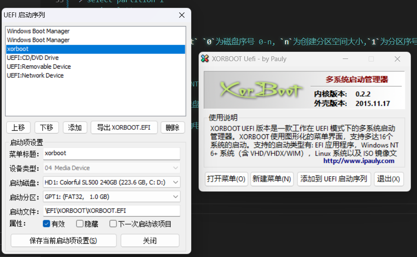Delete entry with 删除 button

172,128
